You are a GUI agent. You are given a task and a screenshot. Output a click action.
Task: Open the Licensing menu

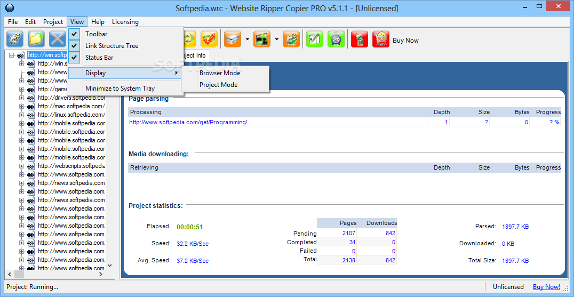click(125, 21)
